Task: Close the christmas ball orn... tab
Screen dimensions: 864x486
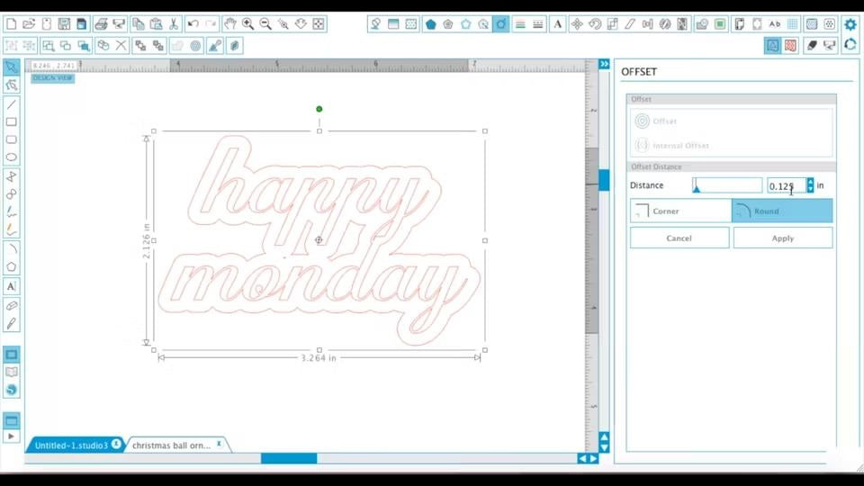Action: 220,444
